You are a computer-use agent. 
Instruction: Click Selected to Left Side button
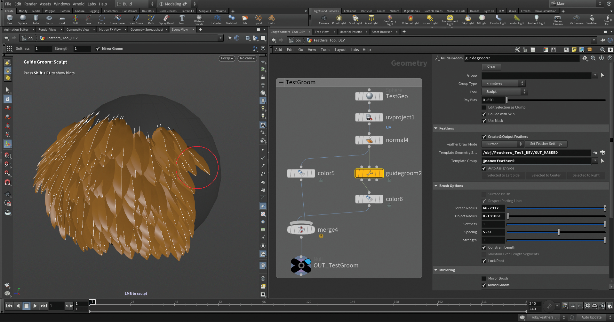pyautogui.click(x=503, y=176)
